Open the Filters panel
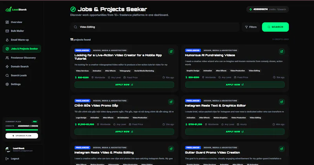 (251, 27)
